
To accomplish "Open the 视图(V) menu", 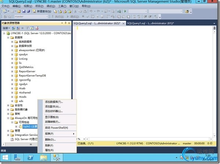I will tap(28, 6).
